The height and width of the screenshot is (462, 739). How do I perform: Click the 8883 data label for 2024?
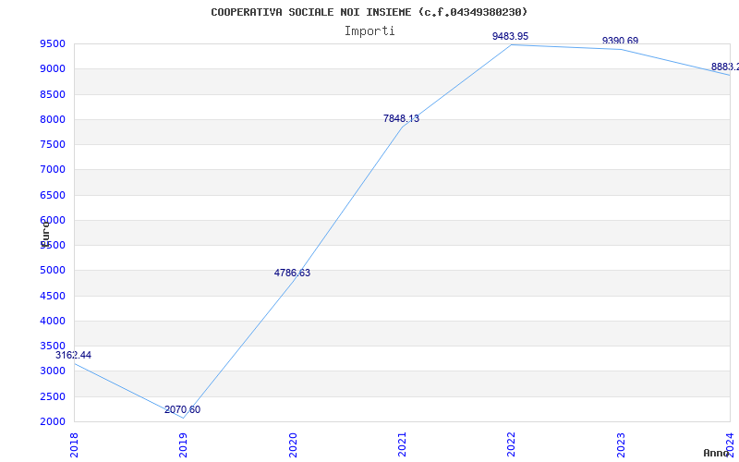[725, 67]
